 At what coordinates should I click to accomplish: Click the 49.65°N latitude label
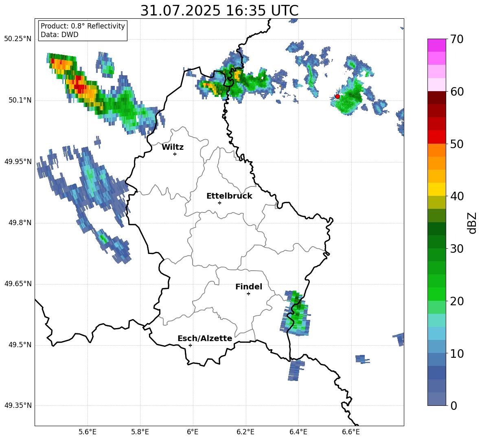click(x=18, y=284)
